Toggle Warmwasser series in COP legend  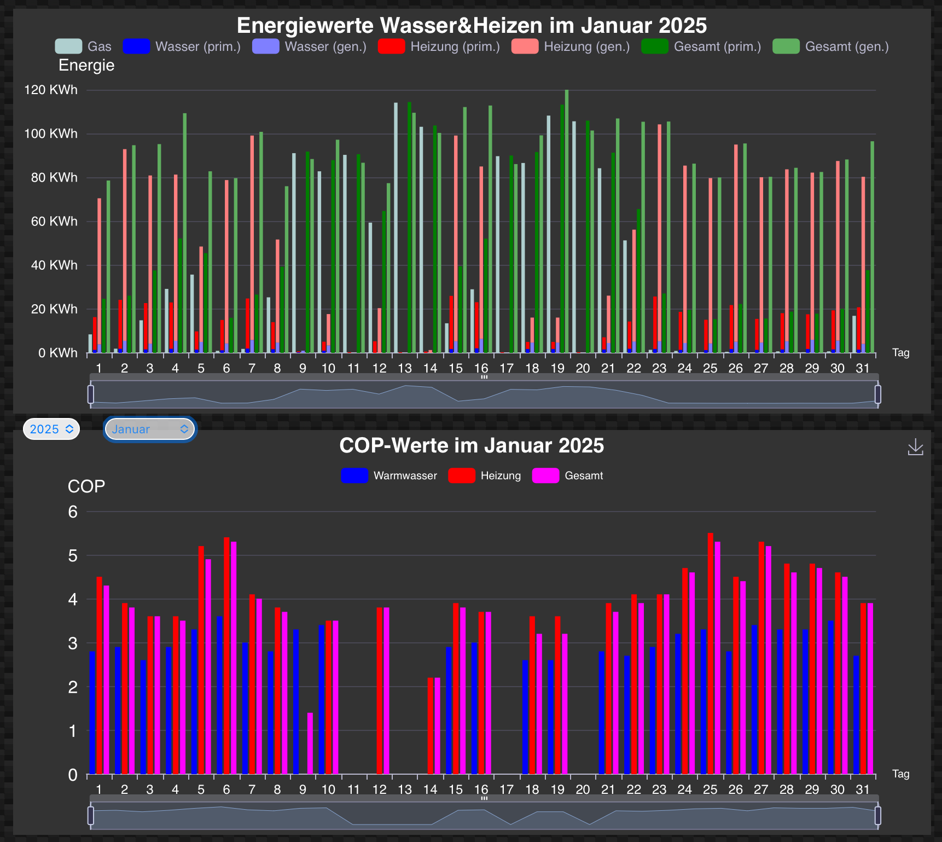click(389, 475)
